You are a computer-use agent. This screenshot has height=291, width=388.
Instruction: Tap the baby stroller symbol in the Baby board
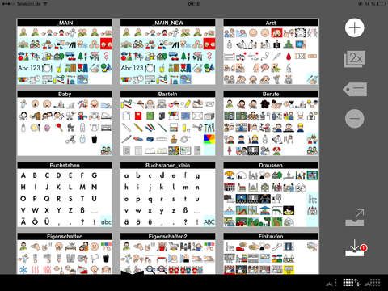[70, 128]
